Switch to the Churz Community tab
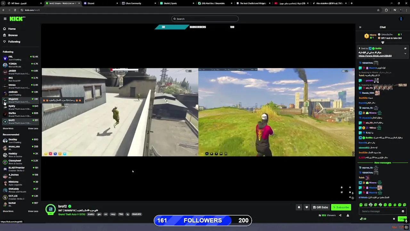This screenshot has width=410, height=231. click(x=139, y=3)
